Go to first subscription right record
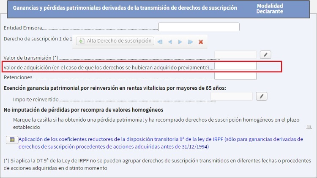317x178 pixels. [x=160, y=42]
